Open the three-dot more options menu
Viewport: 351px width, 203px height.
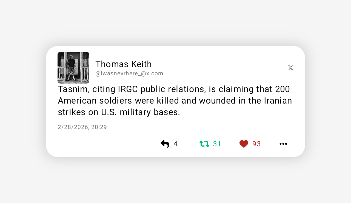[x=283, y=144]
